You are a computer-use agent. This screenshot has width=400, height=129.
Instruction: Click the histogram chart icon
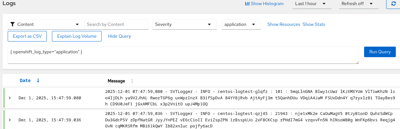tap(247, 4)
